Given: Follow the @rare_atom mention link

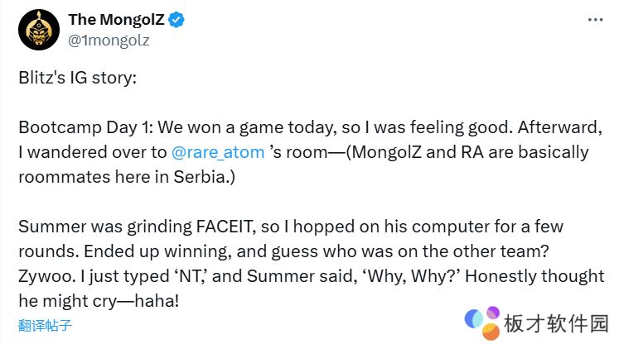Looking at the screenshot, I should pos(217,152).
